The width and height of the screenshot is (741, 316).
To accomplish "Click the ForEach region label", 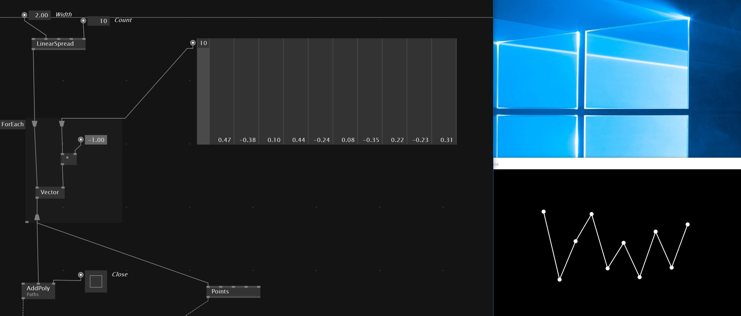I will (12, 124).
